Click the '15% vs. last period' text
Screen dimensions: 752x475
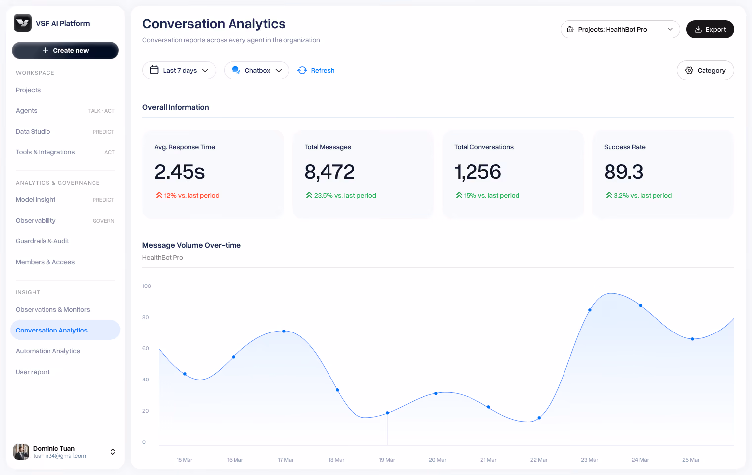pyautogui.click(x=492, y=195)
